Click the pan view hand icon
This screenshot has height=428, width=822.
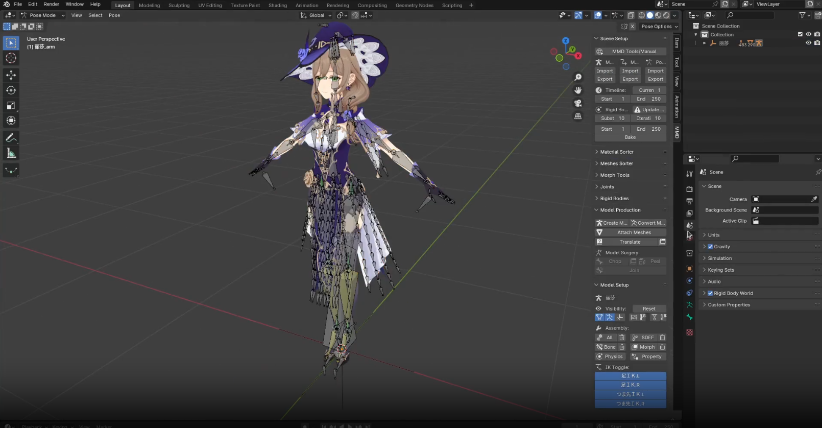pos(578,90)
